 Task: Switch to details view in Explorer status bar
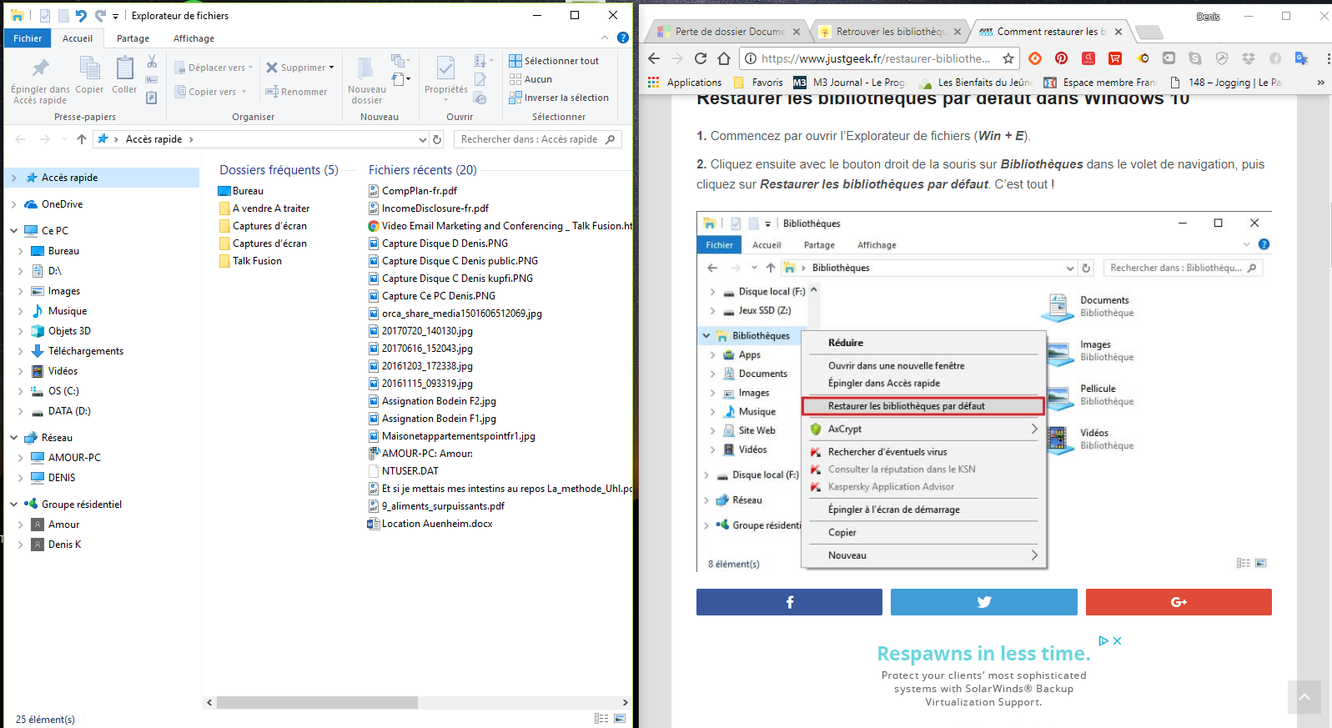coord(601,719)
